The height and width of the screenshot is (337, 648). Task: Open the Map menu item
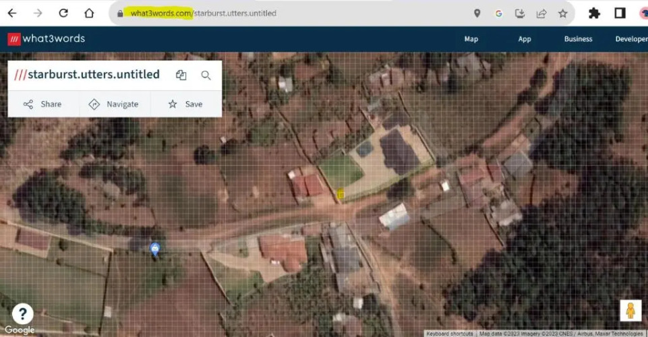(x=471, y=39)
